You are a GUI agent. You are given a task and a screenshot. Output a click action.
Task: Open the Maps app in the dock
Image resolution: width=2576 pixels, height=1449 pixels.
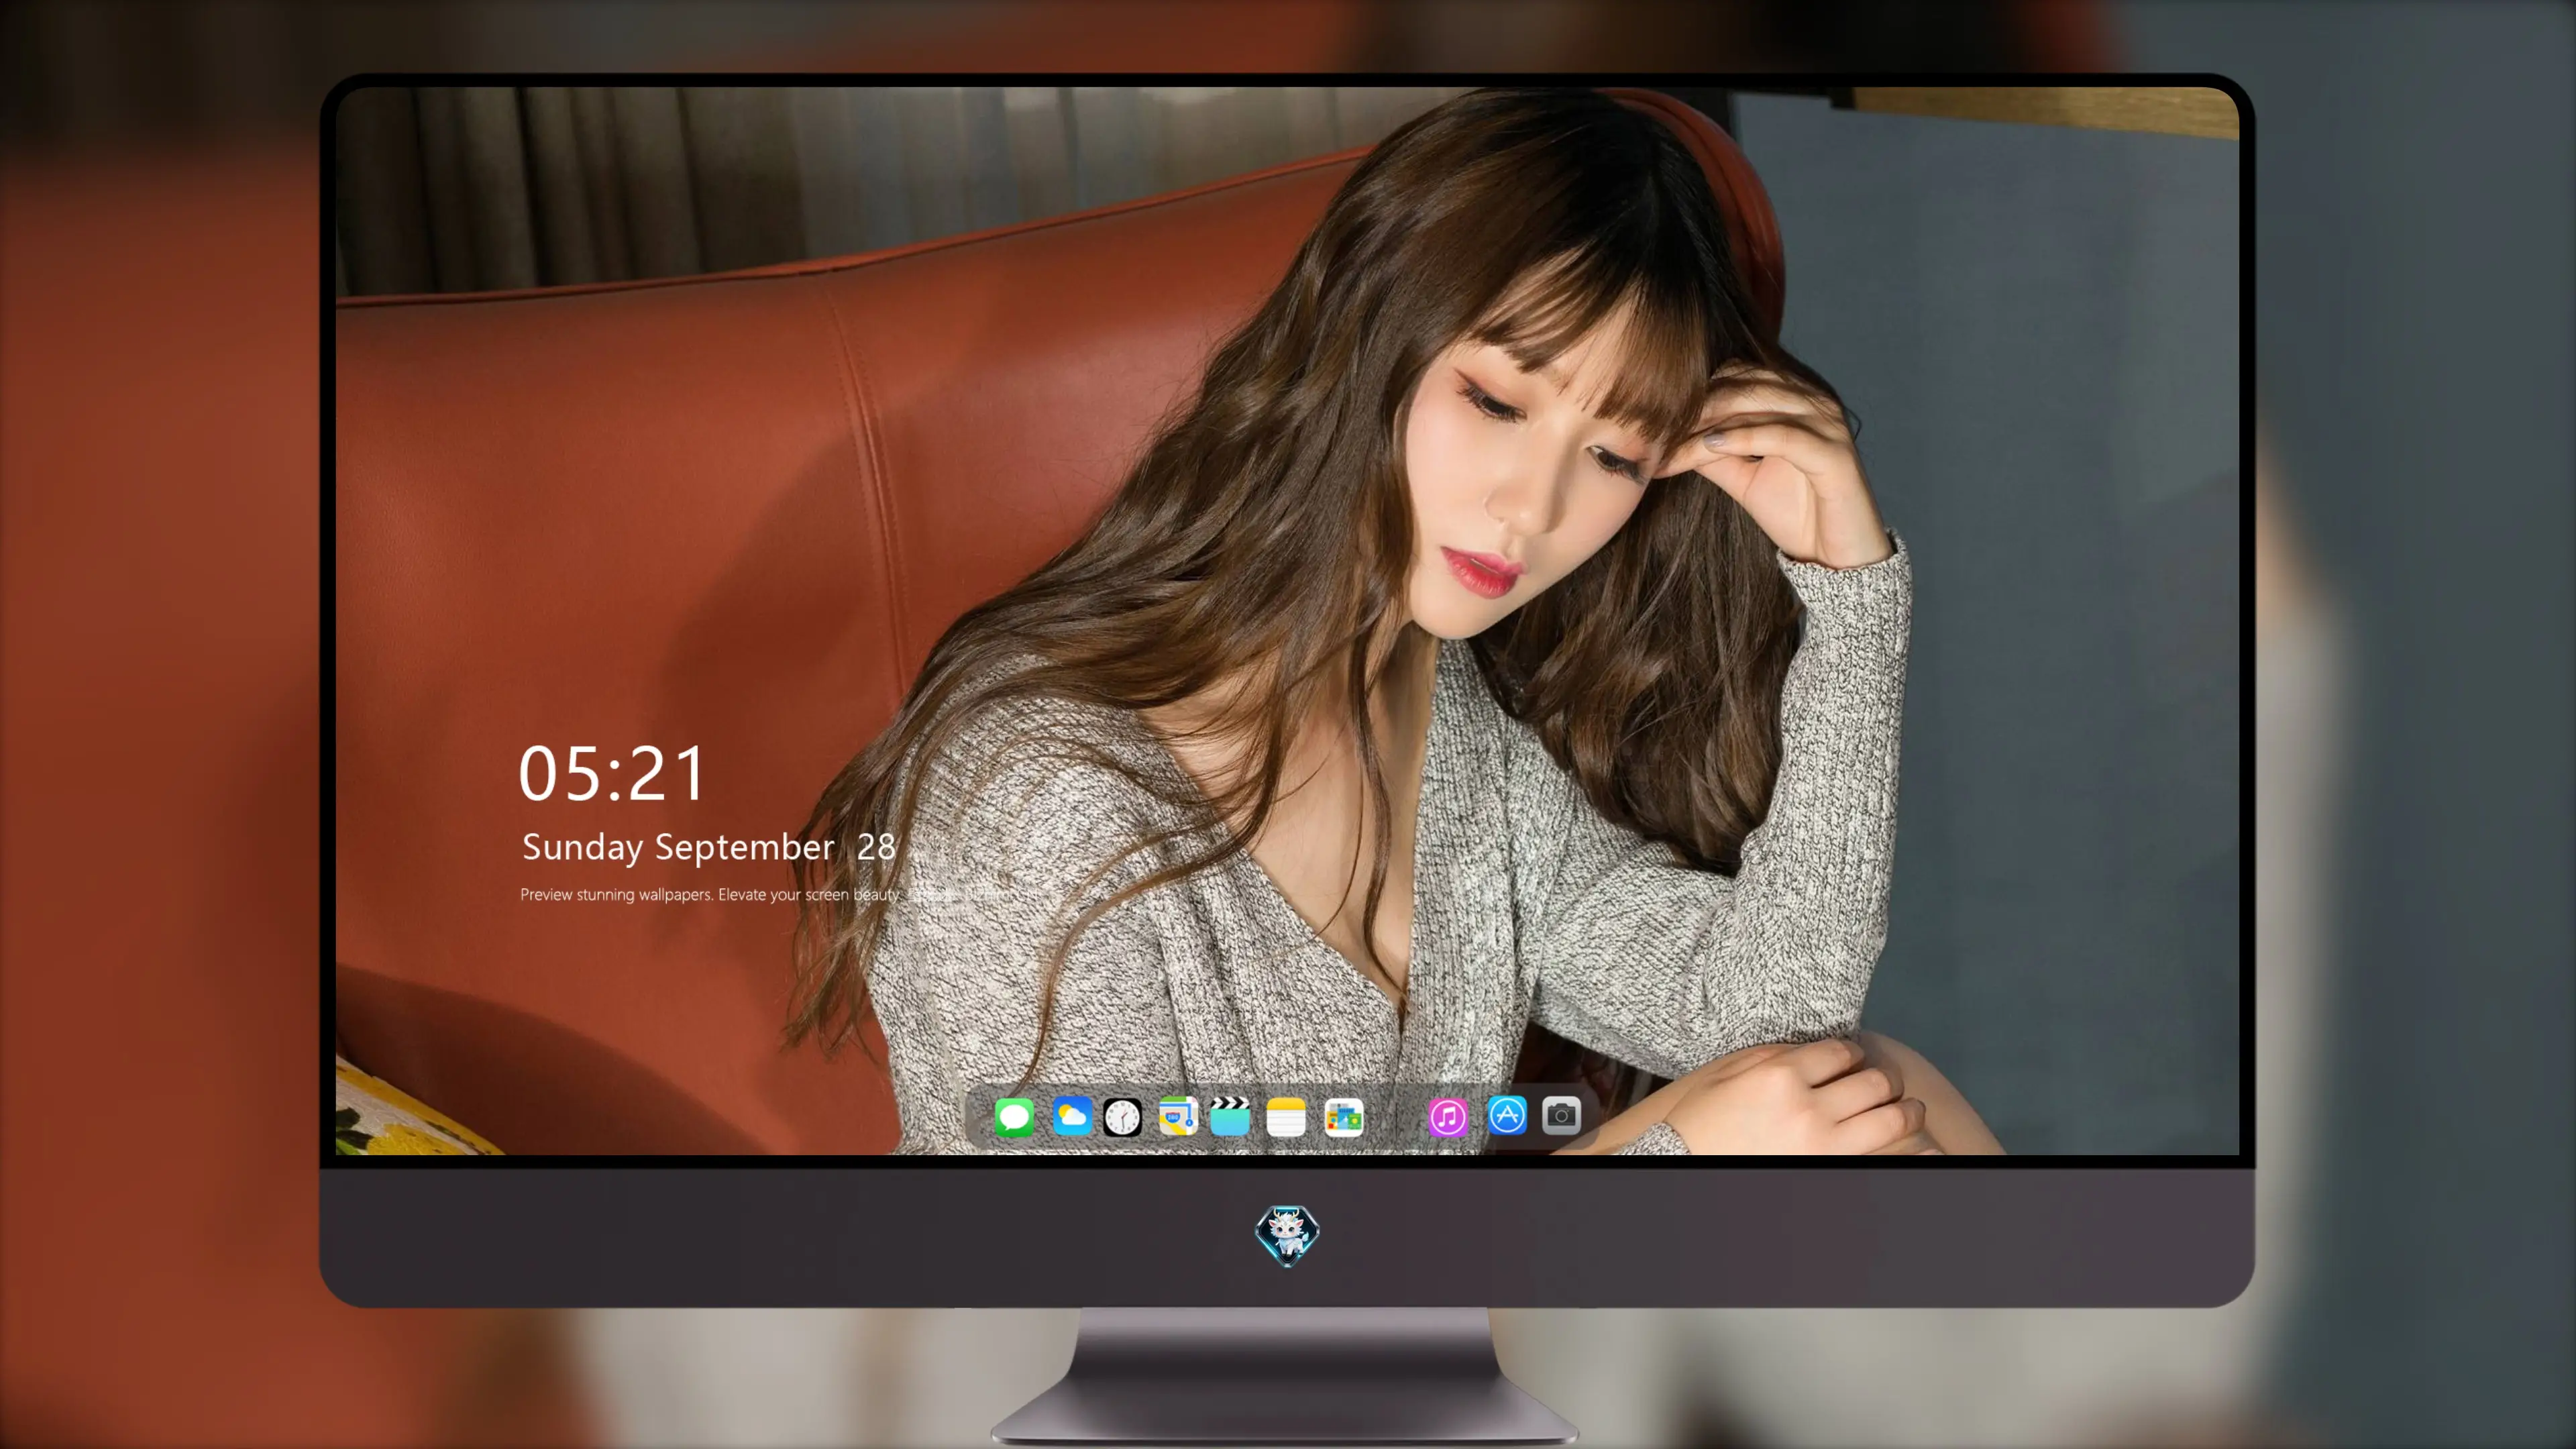tap(1178, 1116)
